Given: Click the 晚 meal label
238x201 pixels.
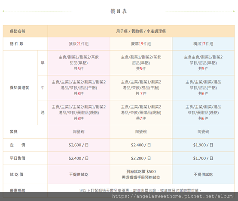Looking at the screenshot, I should coord(43,113).
